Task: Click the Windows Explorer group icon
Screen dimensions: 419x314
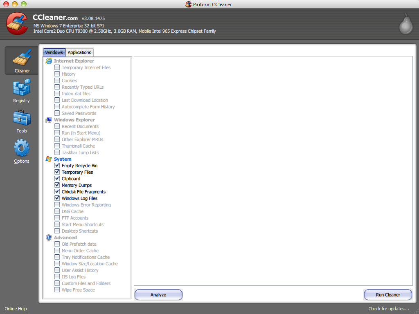Action: 49,120
